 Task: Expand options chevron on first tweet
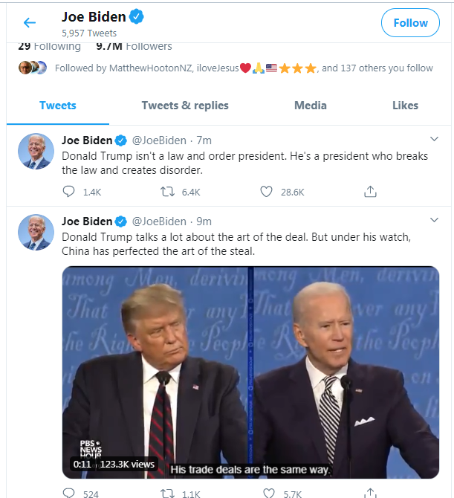tap(435, 140)
